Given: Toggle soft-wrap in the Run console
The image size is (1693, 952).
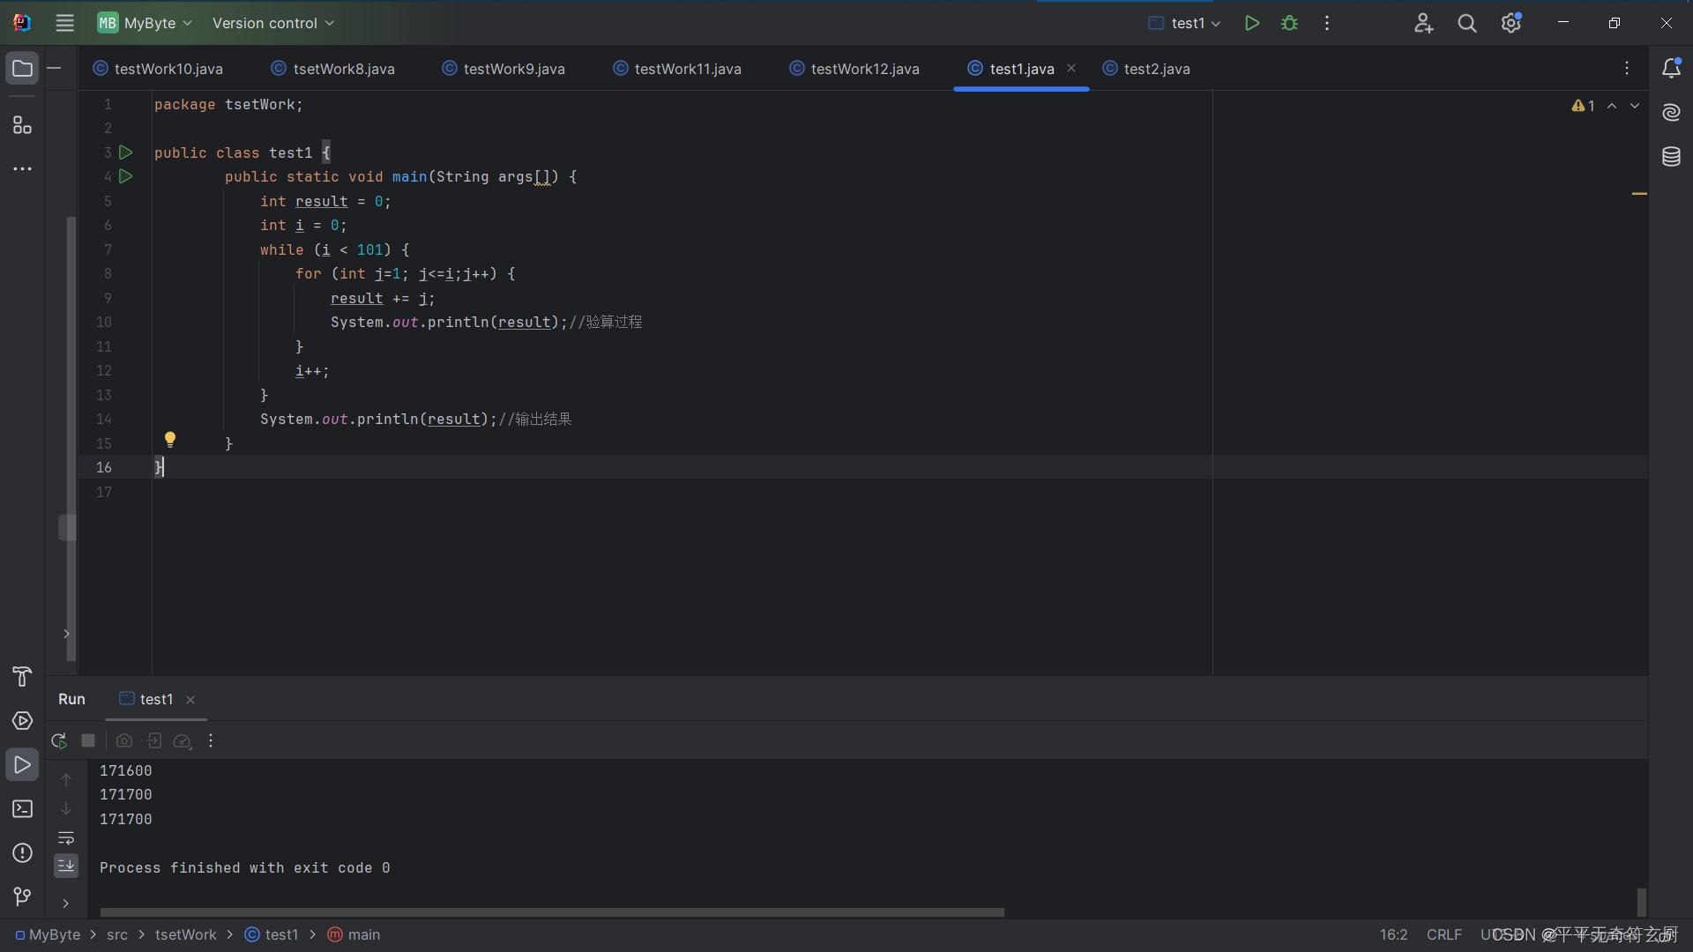Looking at the screenshot, I should [66, 837].
